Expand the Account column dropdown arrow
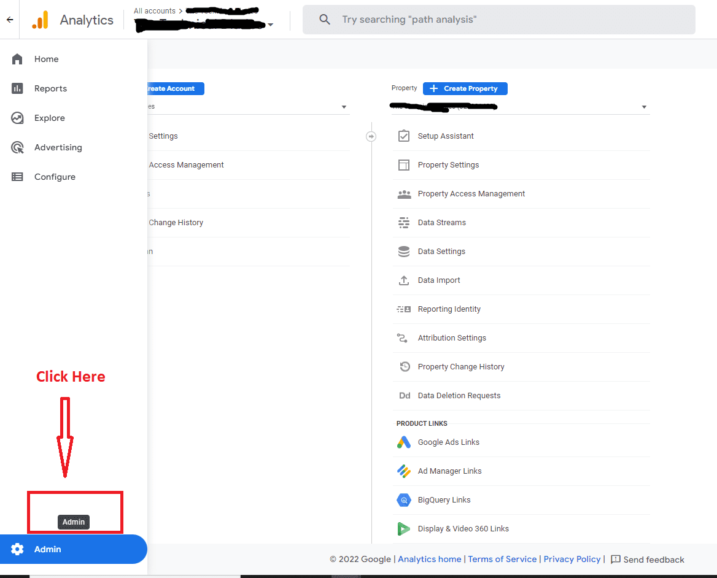Screen dimensions: 717x578 pos(344,107)
